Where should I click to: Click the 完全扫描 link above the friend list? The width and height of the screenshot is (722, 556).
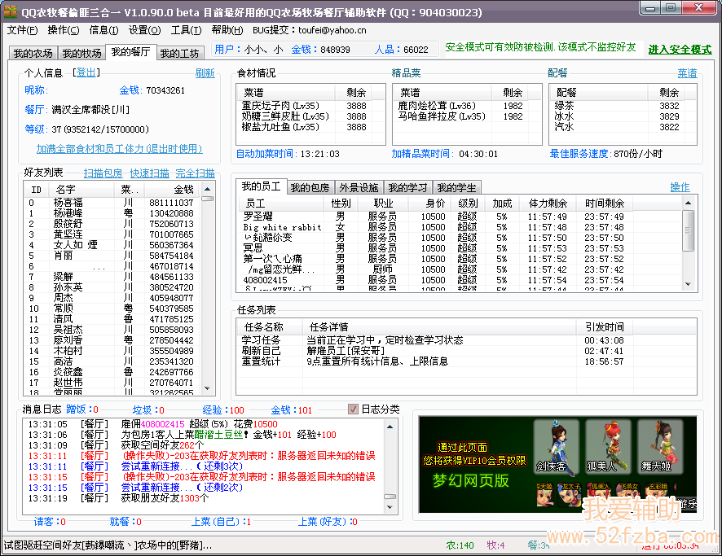[x=196, y=173]
